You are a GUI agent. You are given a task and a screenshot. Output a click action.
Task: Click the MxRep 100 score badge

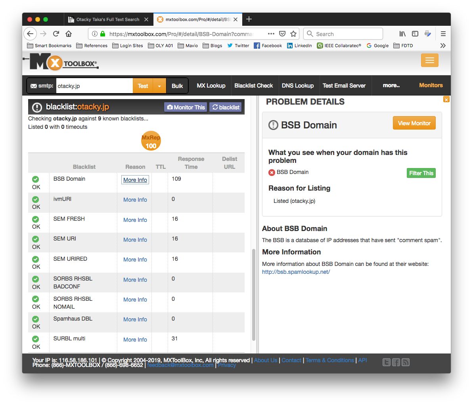[151, 141]
